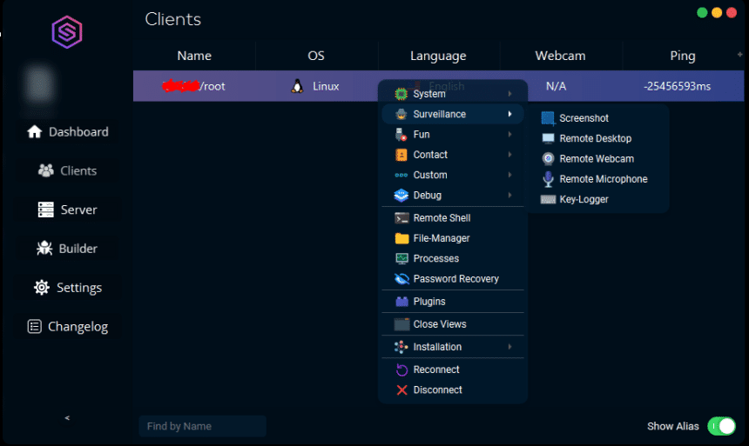Click the Reconnect icon
The width and height of the screenshot is (749, 446).
[x=401, y=369]
